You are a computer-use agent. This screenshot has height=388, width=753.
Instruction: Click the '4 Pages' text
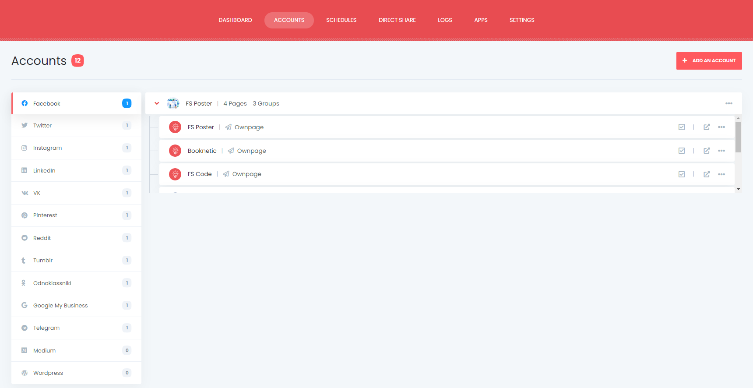235,103
